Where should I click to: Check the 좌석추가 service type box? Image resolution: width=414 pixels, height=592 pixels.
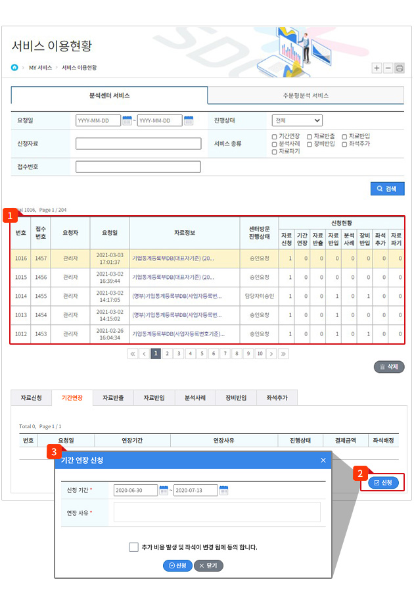click(x=344, y=144)
